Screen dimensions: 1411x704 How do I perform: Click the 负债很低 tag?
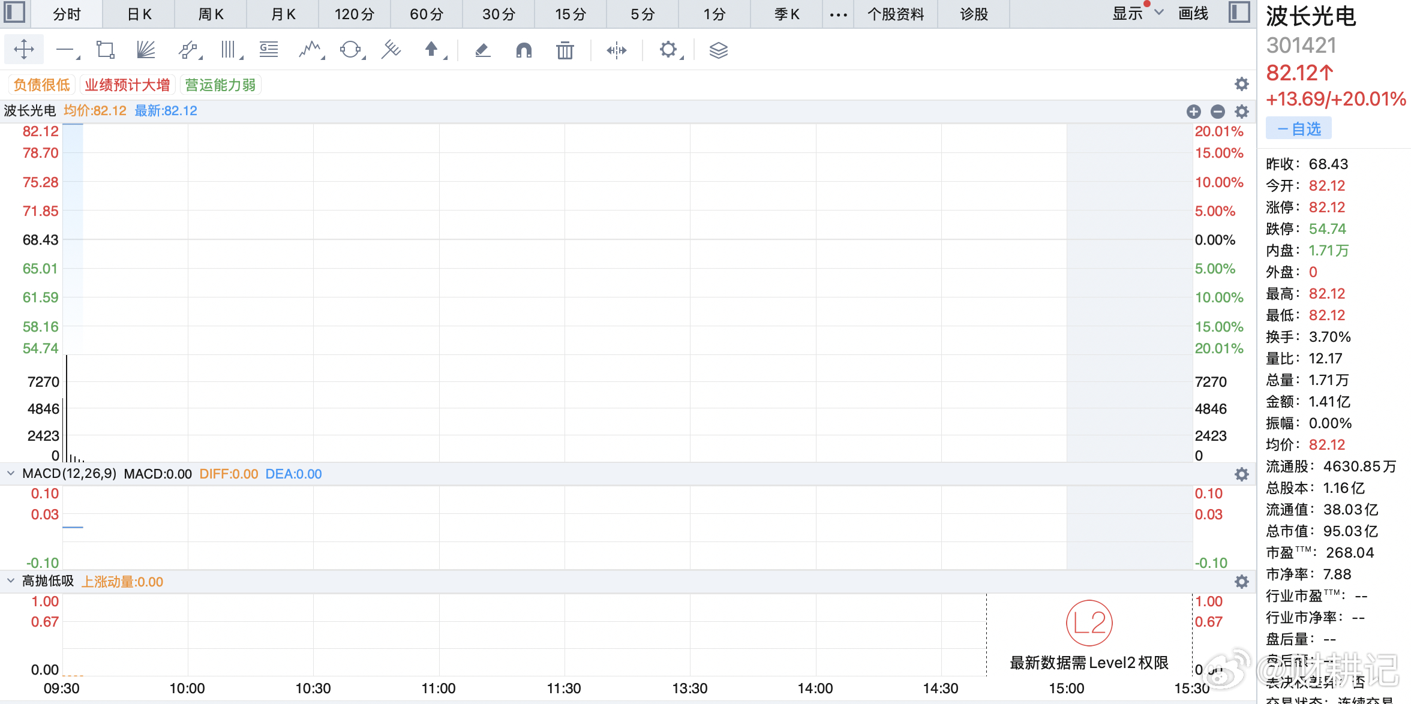[x=41, y=85]
